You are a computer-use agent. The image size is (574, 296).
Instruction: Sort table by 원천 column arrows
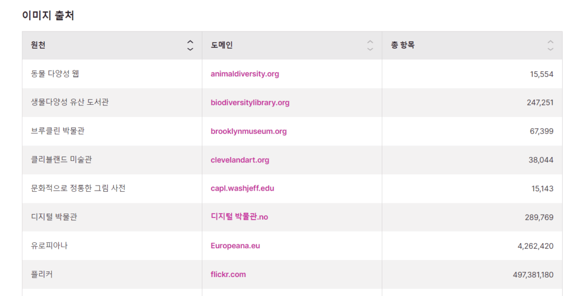click(x=190, y=45)
